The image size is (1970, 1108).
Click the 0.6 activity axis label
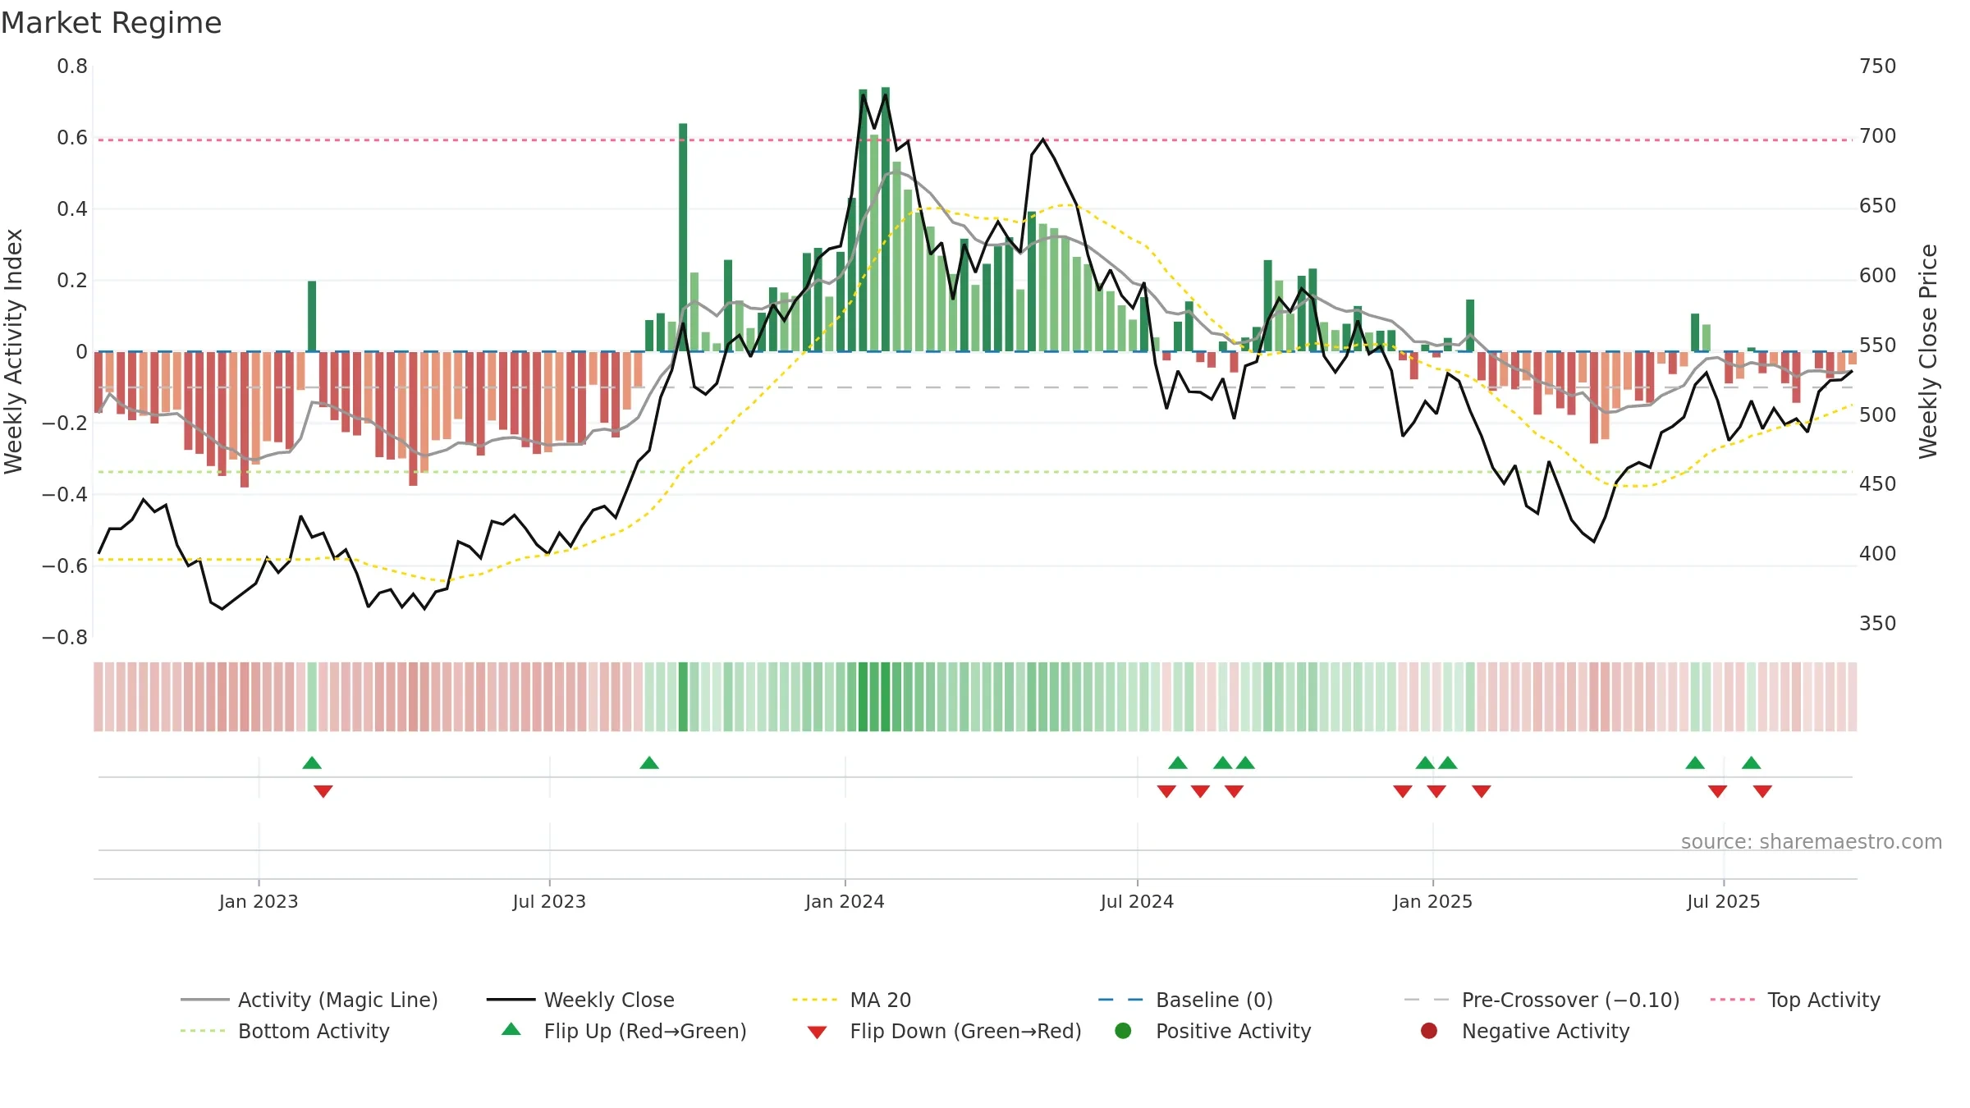coord(72,138)
